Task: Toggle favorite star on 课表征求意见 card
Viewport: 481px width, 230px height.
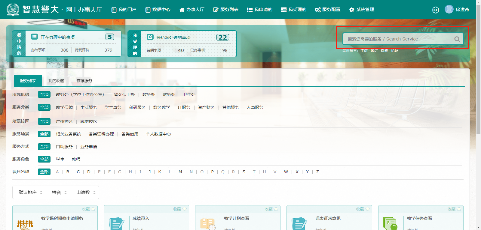Action: pyautogui.click(x=367, y=209)
